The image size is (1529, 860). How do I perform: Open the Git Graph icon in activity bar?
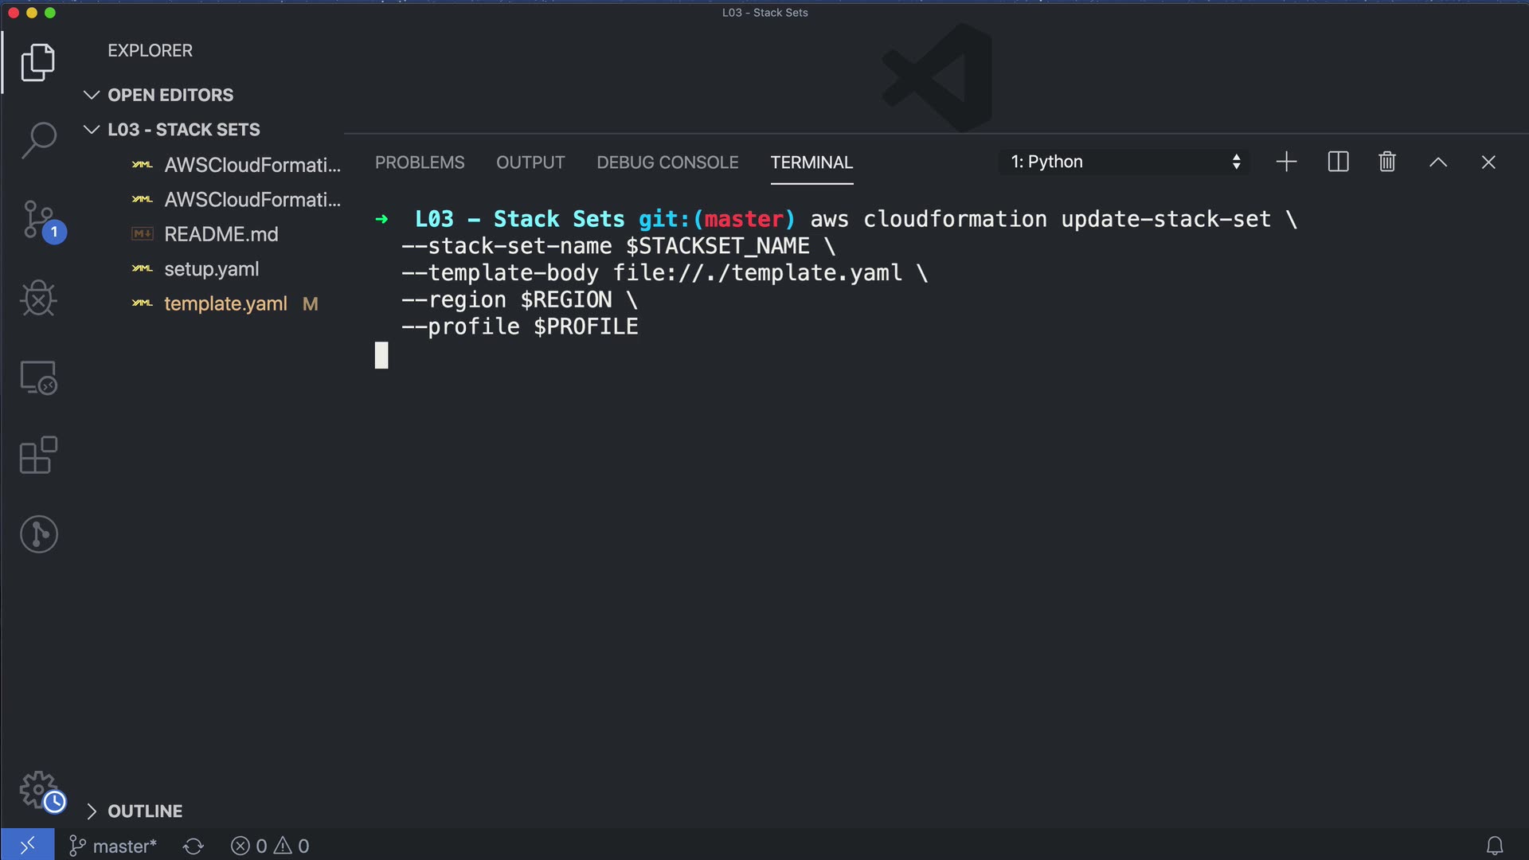[x=38, y=534]
